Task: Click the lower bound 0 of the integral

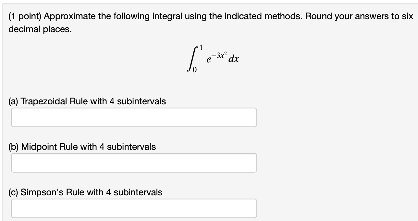Action: (195, 69)
